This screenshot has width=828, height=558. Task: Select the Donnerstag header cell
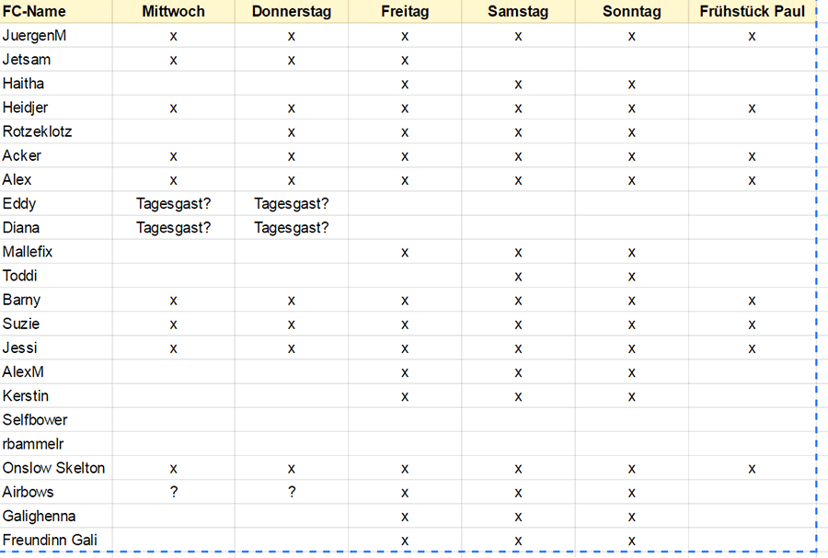point(291,11)
